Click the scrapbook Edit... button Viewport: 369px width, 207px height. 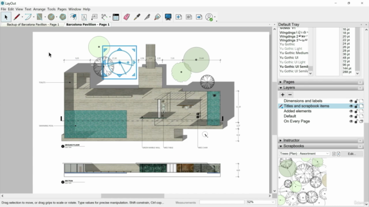tap(352, 154)
